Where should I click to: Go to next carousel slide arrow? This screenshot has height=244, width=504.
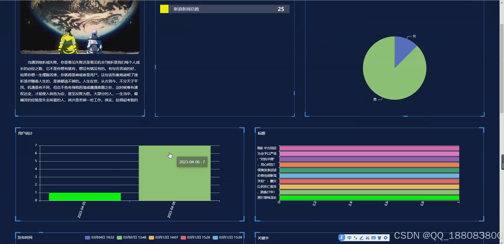click(x=131, y=22)
